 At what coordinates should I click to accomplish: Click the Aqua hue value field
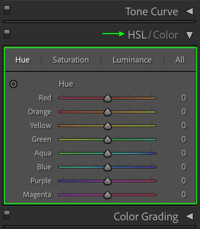[x=184, y=153]
